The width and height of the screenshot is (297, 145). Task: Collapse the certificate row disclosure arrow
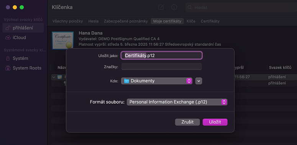pyautogui.click(x=54, y=77)
